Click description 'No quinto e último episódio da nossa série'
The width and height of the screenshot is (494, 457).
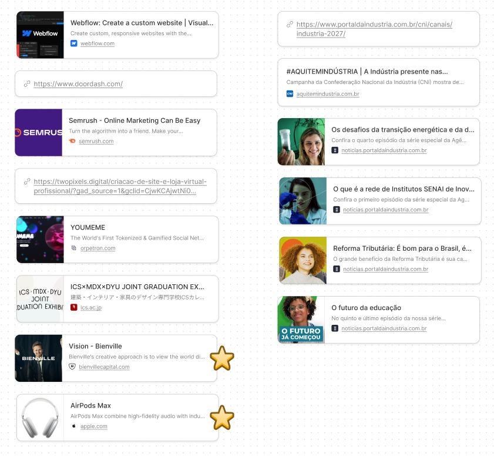(x=388, y=318)
